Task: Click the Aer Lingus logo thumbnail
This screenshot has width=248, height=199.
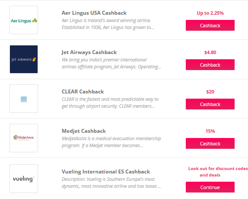Action: (x=24, y=20)
